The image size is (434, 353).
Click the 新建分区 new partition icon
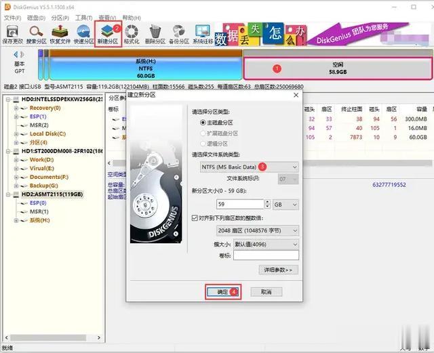[x=108, y=35]
